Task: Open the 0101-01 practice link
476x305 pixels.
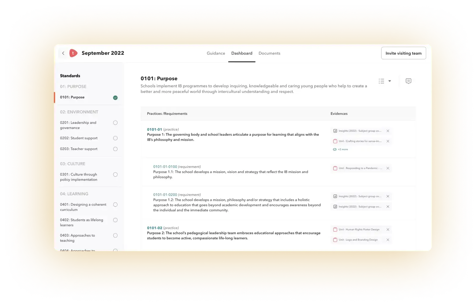Action: [x=154, y=129]
